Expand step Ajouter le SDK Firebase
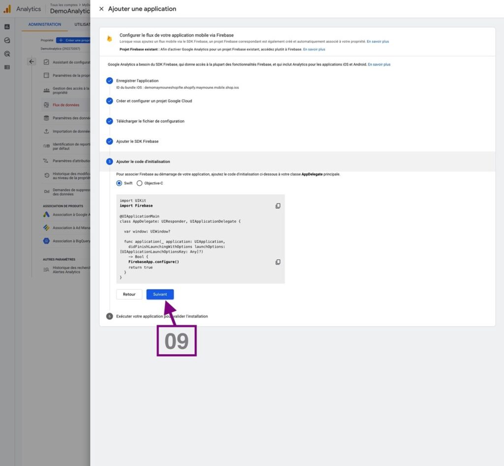Image resolution: width=504 pixels, height=466 pixels. click(x=137, y=141)
